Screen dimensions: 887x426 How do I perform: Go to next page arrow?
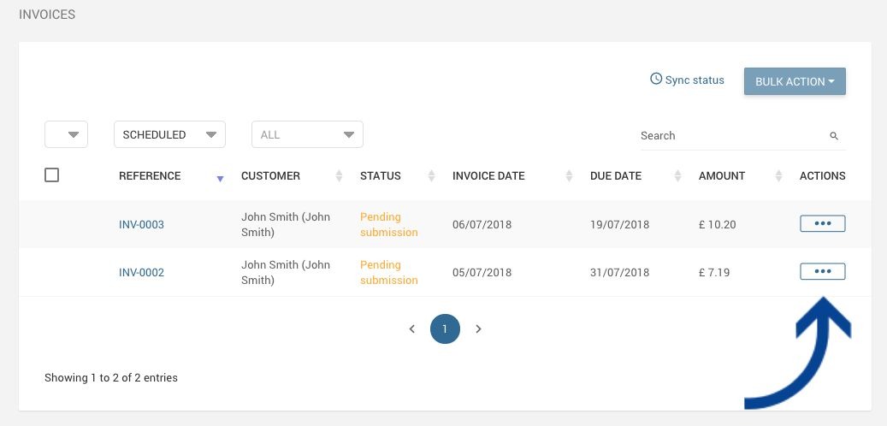[x=479, y=328]
